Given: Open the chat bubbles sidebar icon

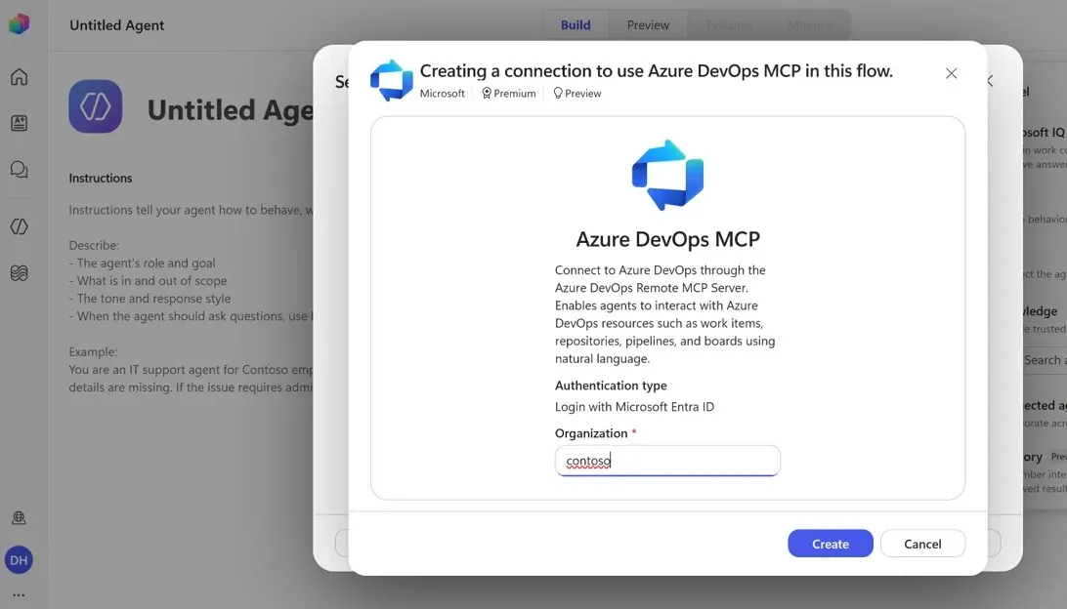Looking at the screenshot, I should coord(20,169).
